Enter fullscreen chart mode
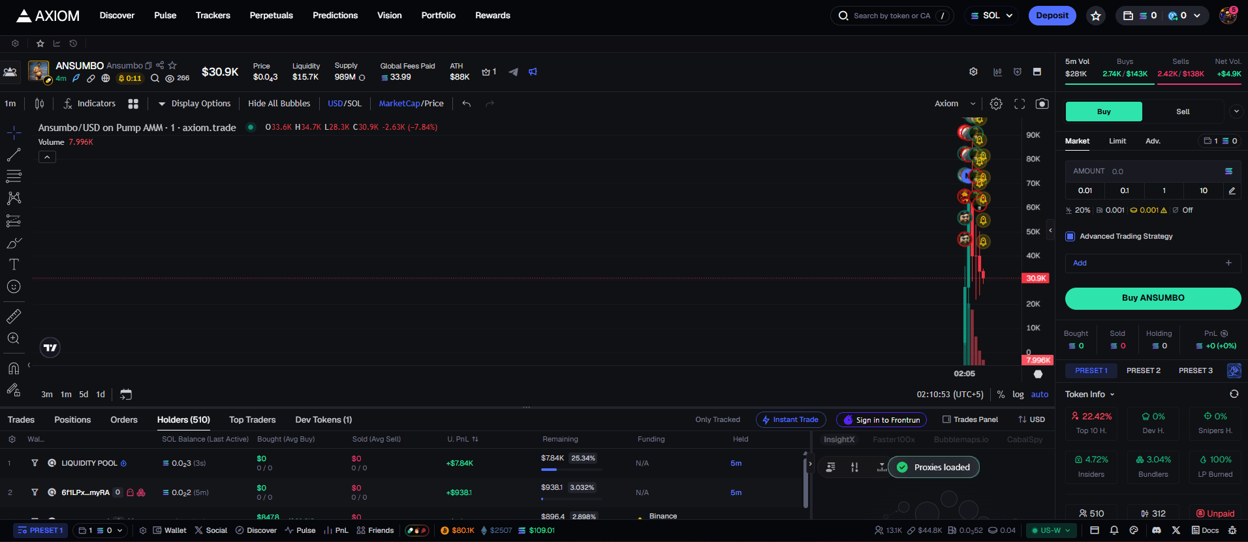The width and height of the screenshot is (1248, 542). [1020, 104]
